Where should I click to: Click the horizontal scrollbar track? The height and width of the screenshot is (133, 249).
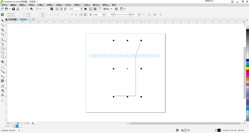[x=185, y=123]
